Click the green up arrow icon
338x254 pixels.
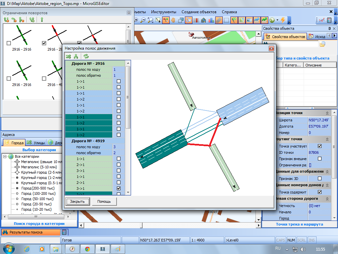(x=42, y=20)
